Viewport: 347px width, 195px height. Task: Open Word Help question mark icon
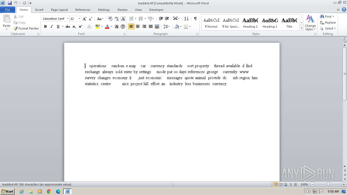pyautogui.click(x=344, y=9)
